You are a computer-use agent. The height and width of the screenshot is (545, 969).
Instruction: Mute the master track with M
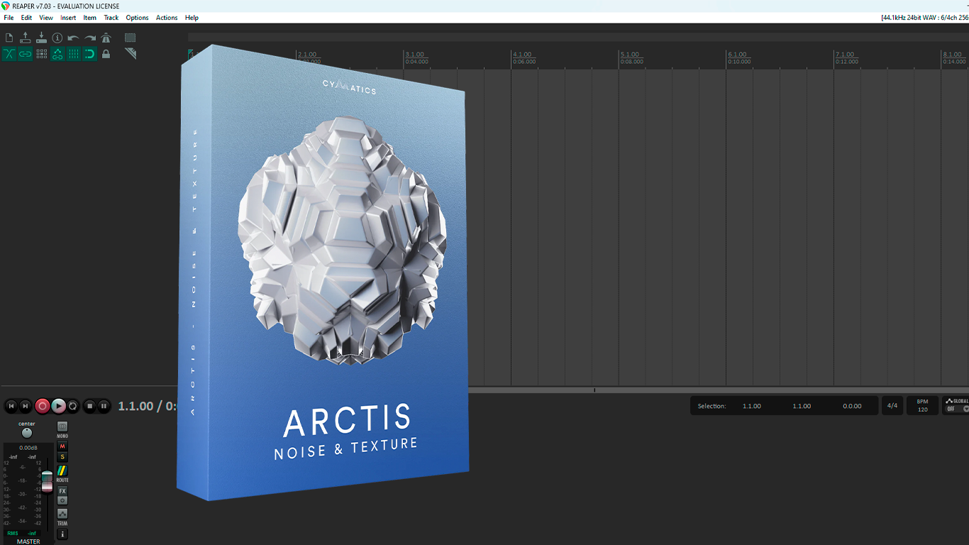pyautogui.click(x=62, y=446)
